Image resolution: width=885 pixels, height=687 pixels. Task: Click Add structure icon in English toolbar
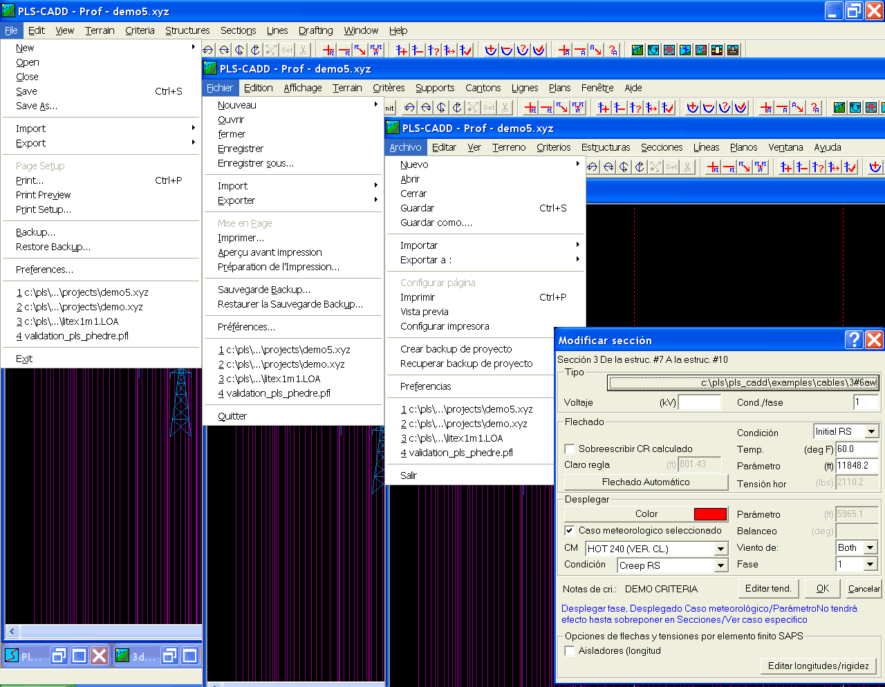click(402, 50)
